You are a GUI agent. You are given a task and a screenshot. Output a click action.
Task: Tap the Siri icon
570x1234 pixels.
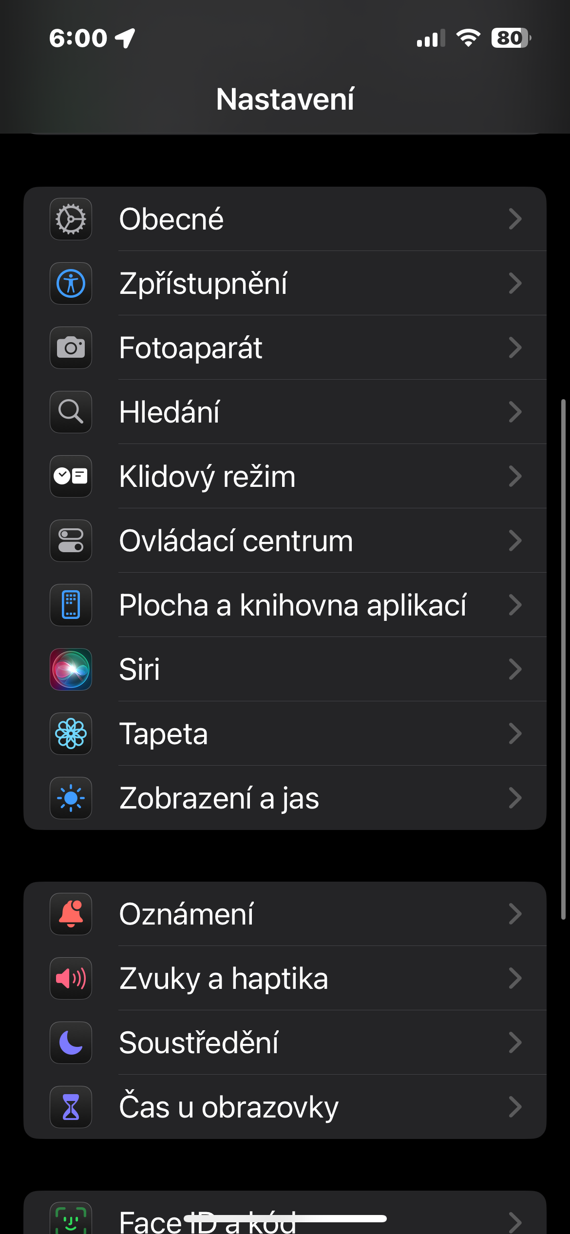click(71, 670)
